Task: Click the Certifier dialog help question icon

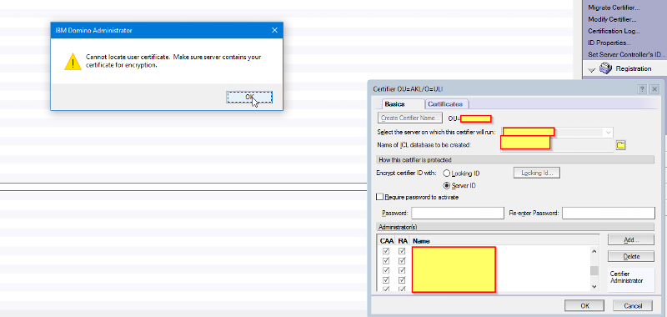Action: click(x=642, y=89)
